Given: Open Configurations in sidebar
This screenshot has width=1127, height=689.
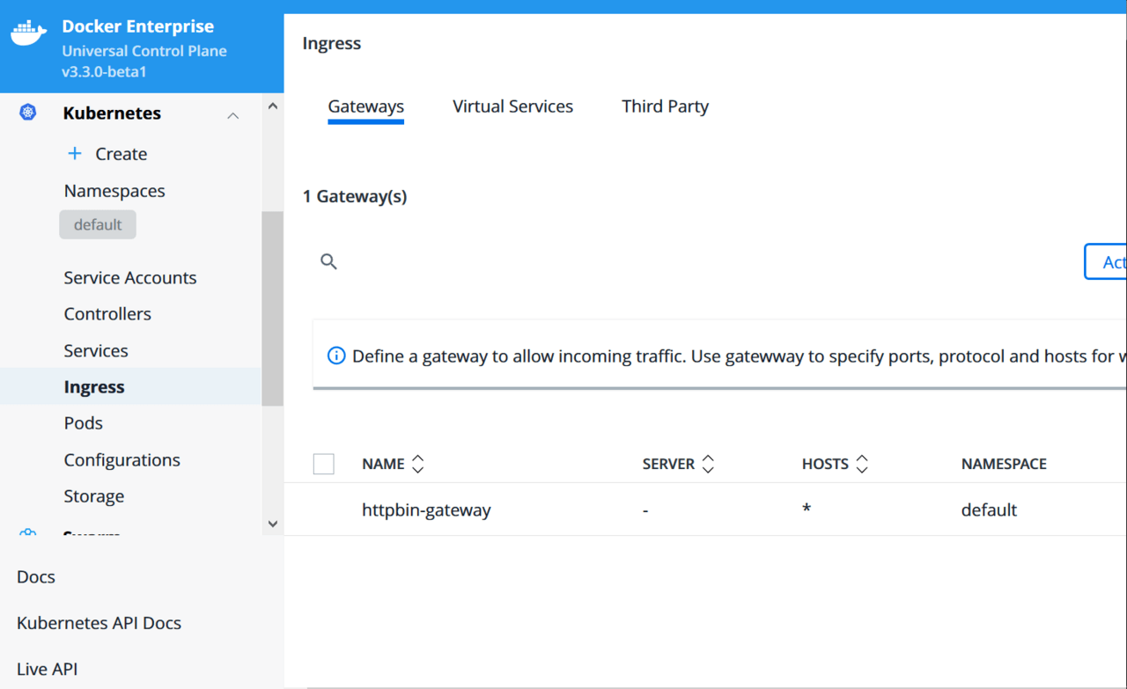Looking at the screenshot, I should (x=122, y=459).
